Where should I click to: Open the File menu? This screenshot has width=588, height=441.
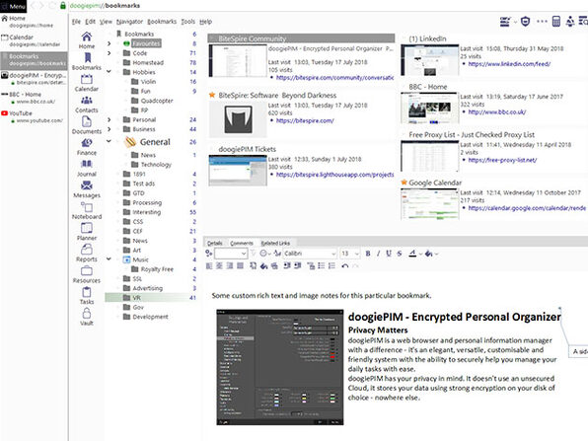click(76, 22)
